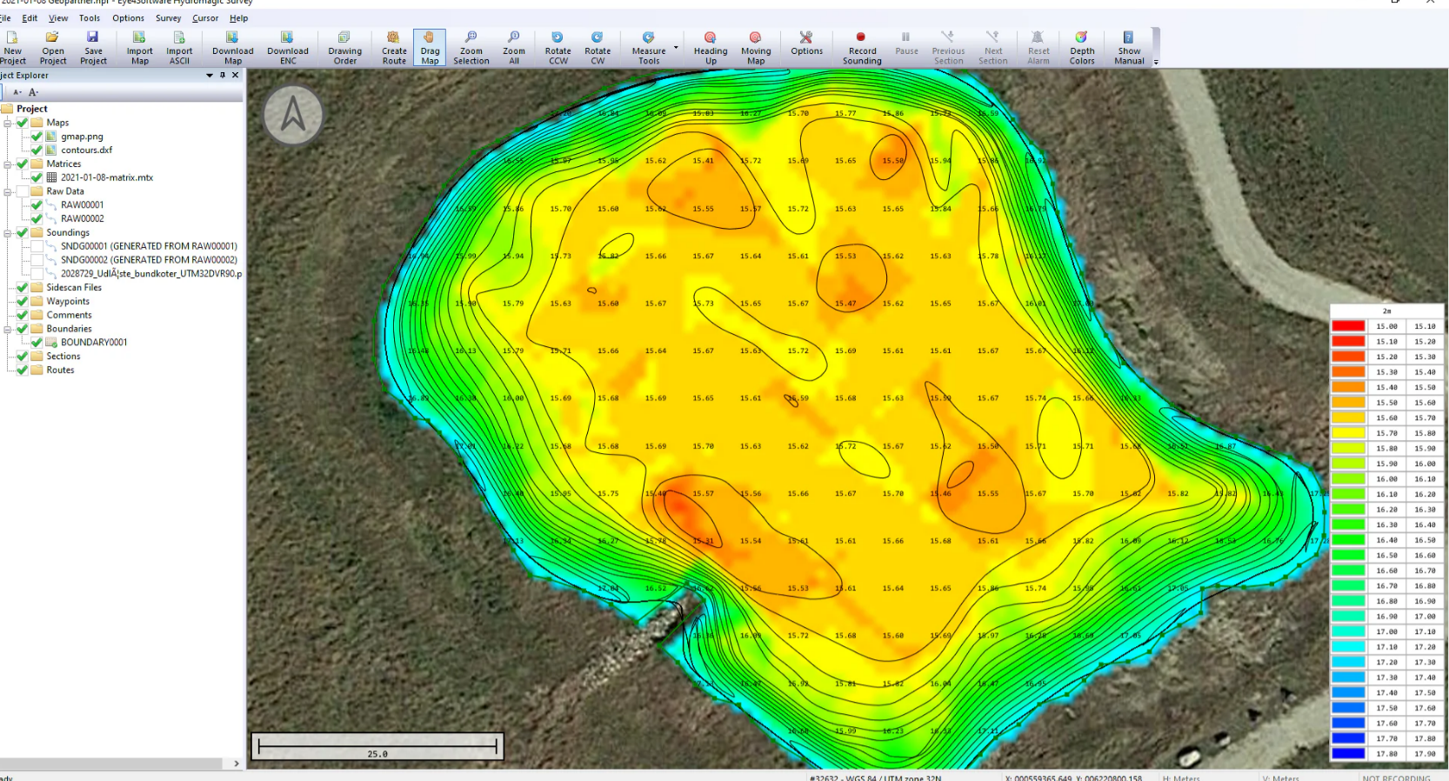Image resolution: width=1449 pixels, height=781 pixels.
Task: Click the red 15.00 legend color swatch
Action: (1348, 326)
